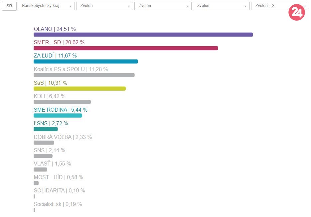Click the turquoise SME RODINA bar
Viewport: 311px width, 217px height.
pos(58,116)
